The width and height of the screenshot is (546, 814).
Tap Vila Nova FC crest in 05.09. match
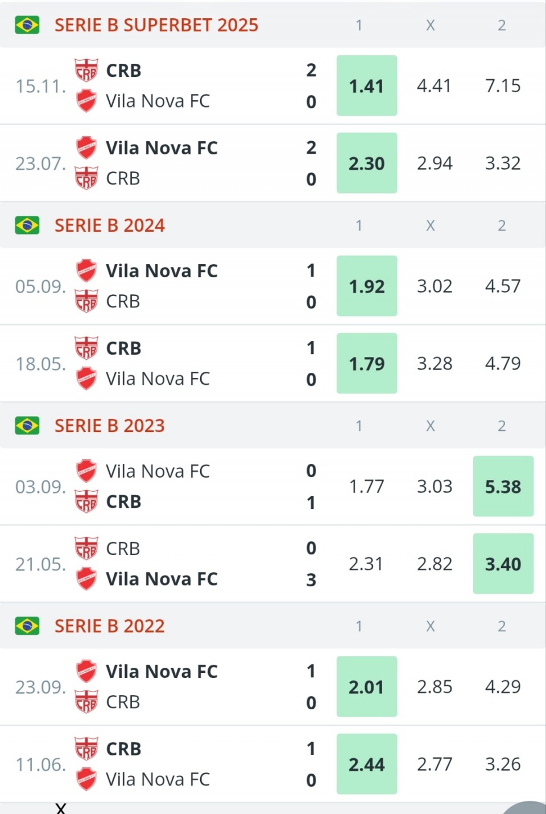pos(86,270)
